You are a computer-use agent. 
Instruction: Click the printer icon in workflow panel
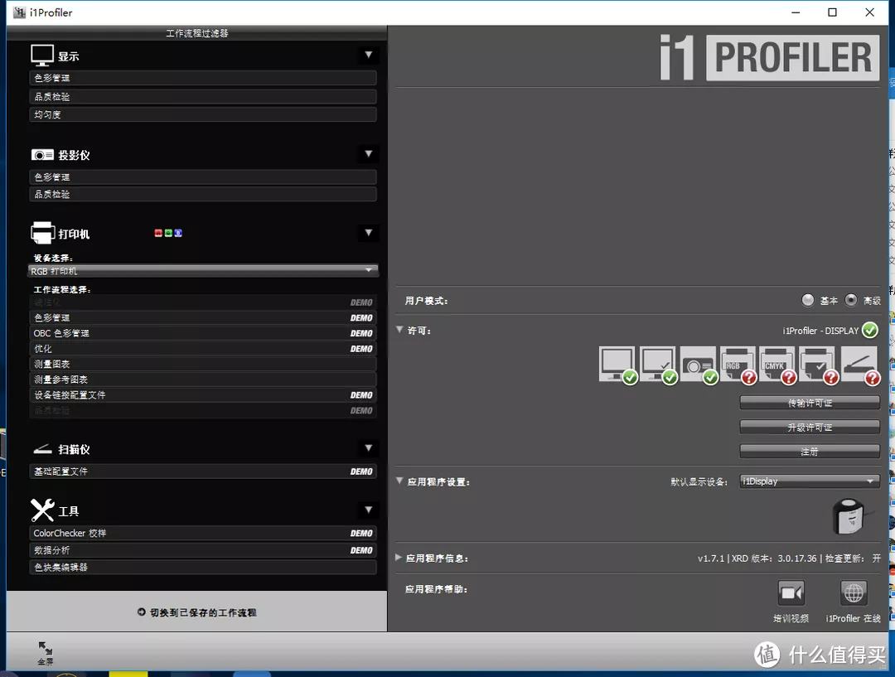coord(42,233)
